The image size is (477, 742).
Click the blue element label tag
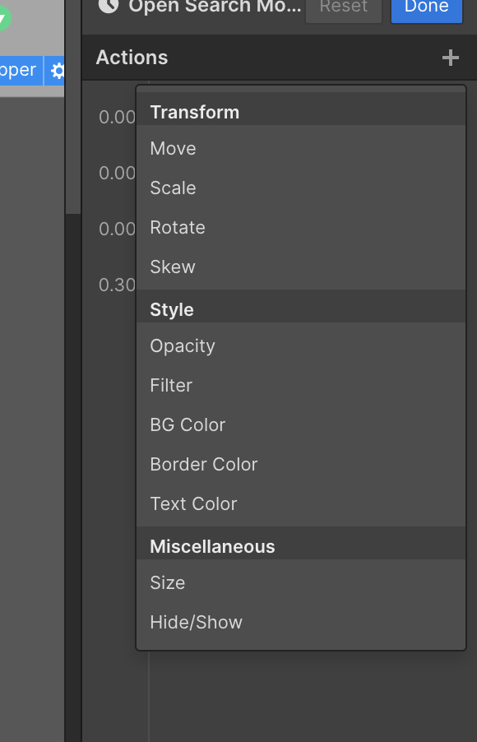pos(21,71)
